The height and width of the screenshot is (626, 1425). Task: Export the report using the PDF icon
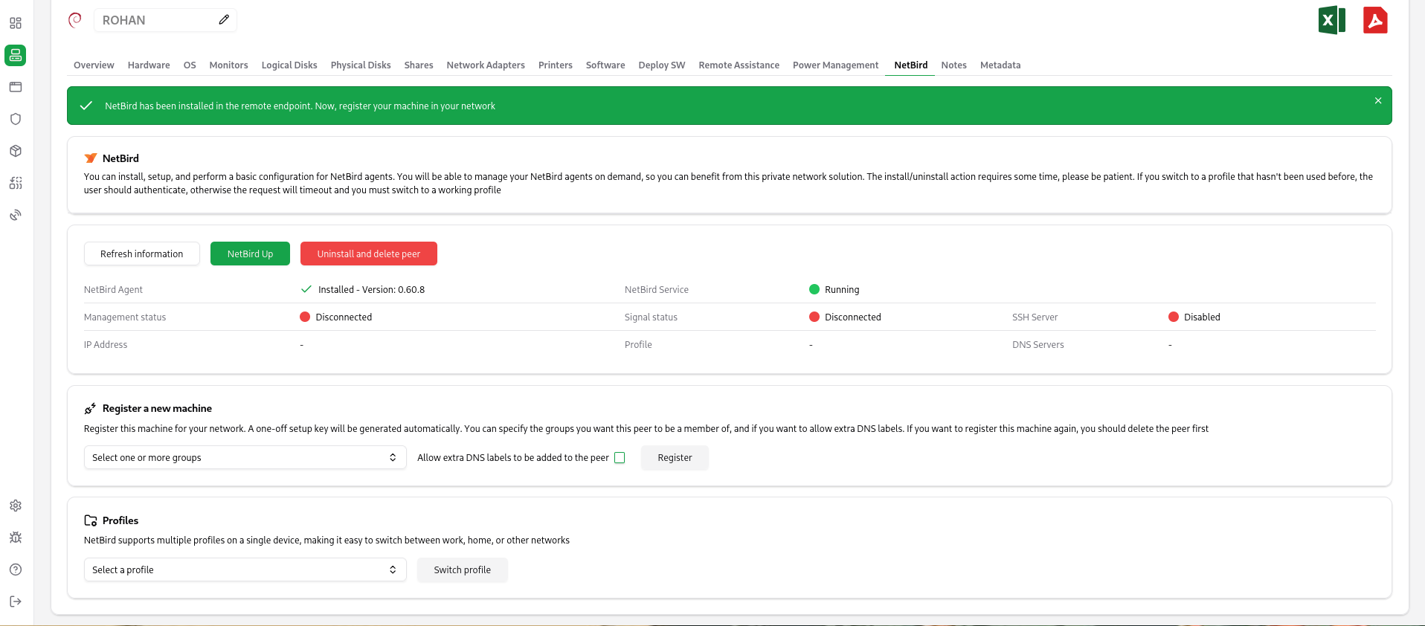point(1374,20)
